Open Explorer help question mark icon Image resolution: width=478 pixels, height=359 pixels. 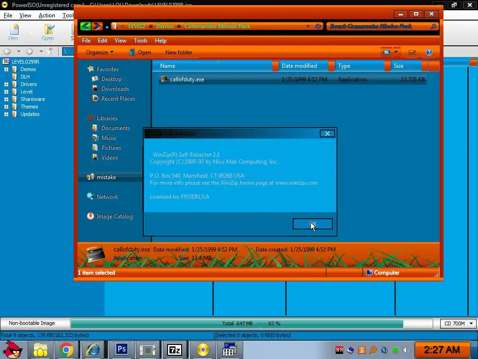click(429, 52)
